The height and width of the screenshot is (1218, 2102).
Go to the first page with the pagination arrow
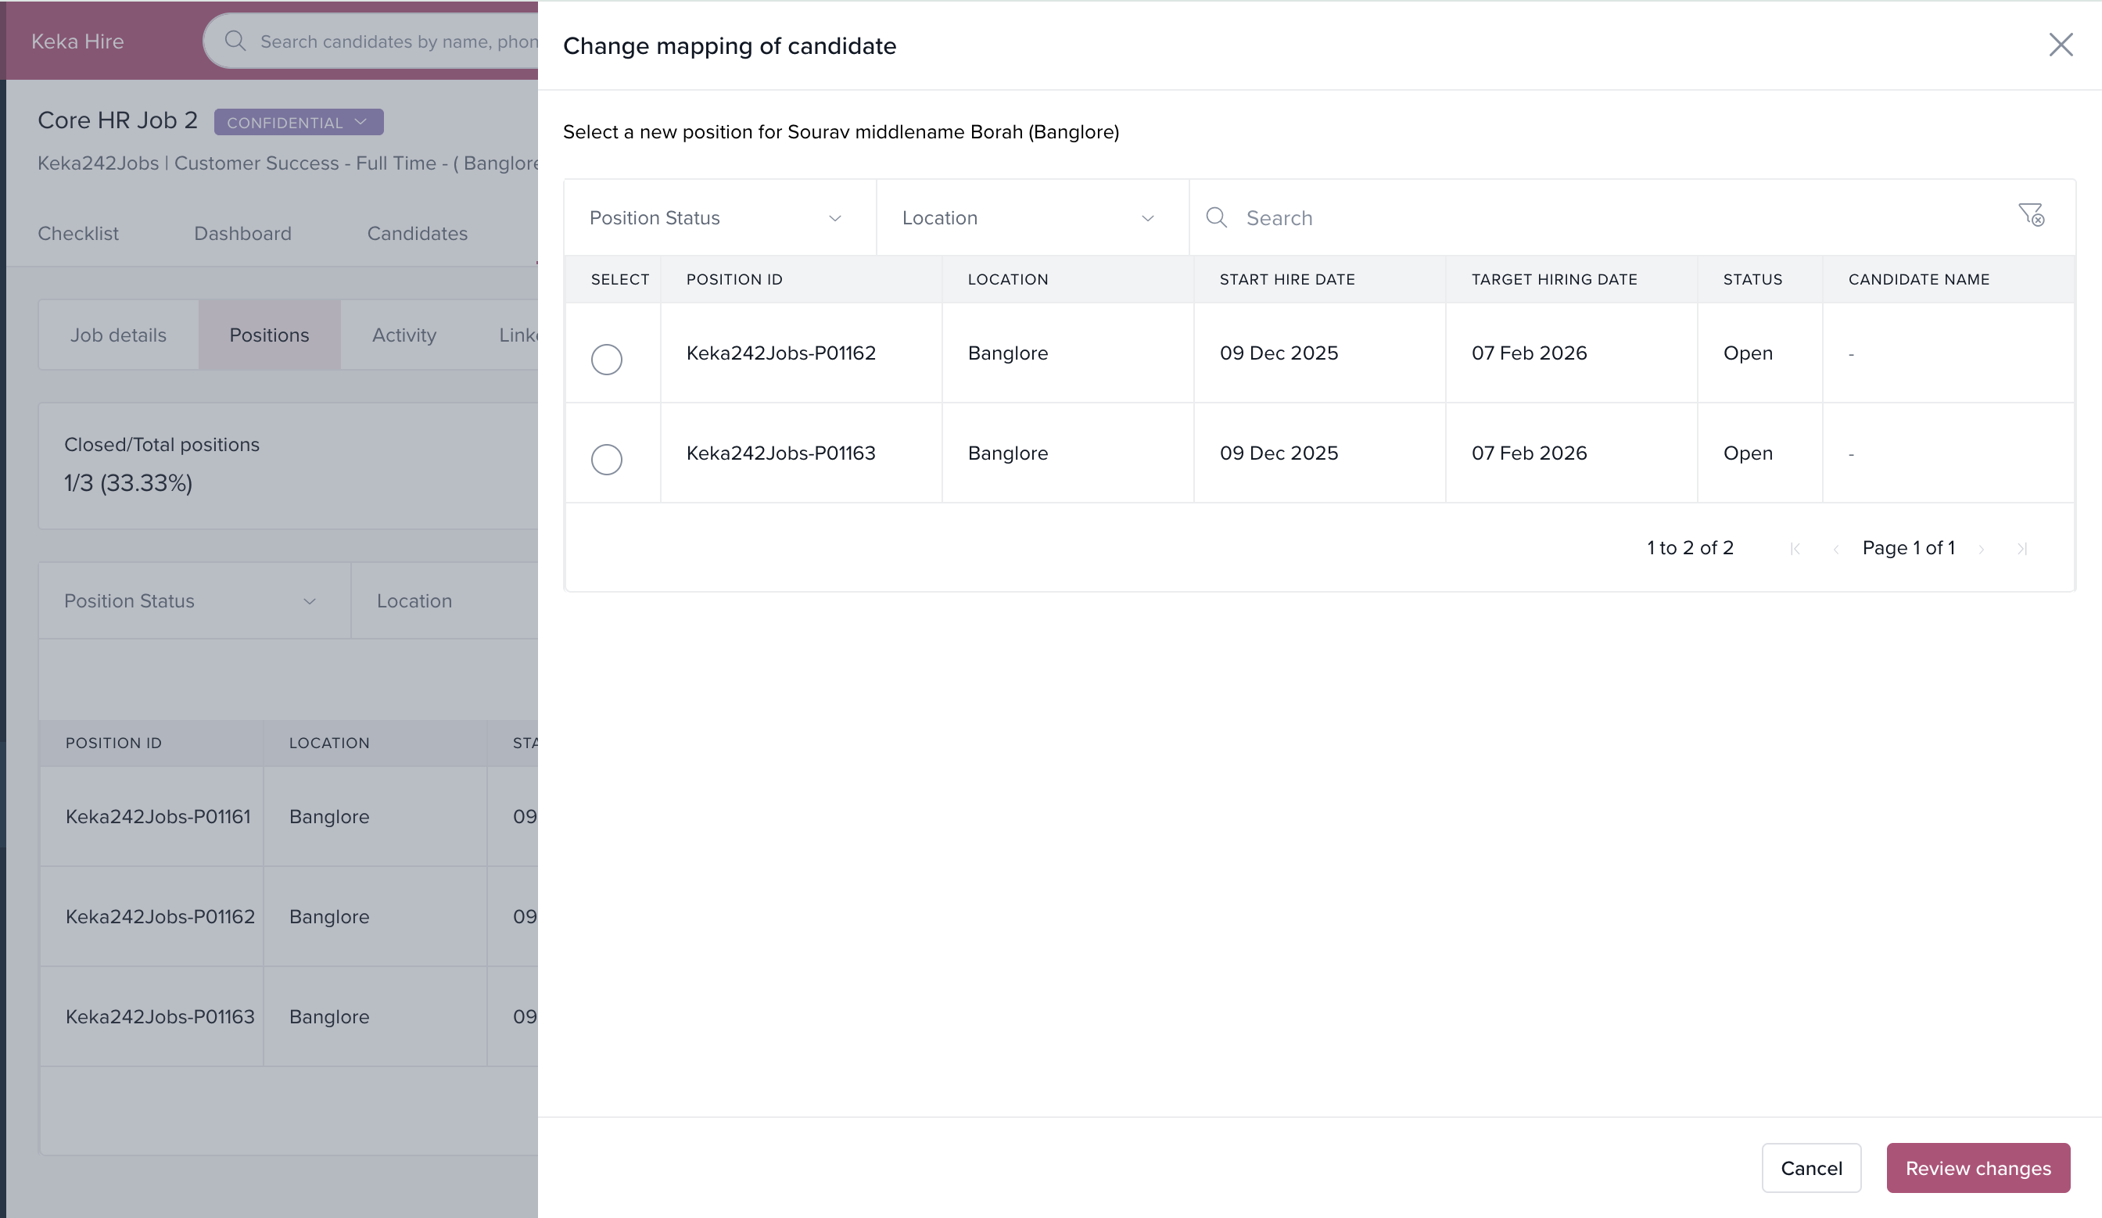point(1795,549)
